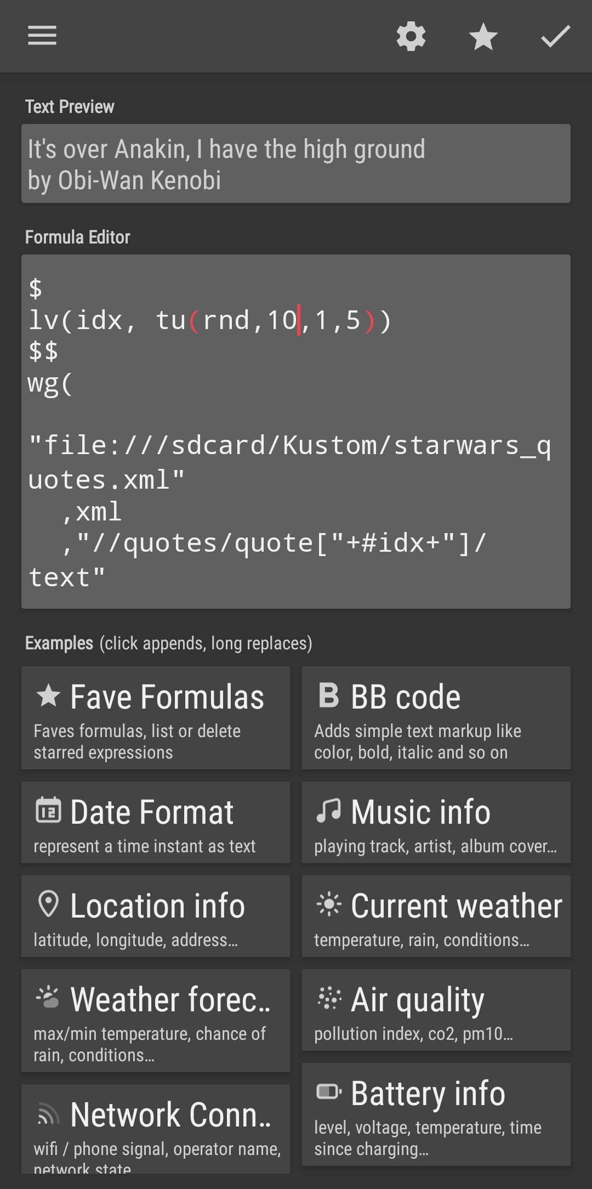The height and width of the screenshot is (1189, 592).
Task: Choose Battery info level and voltage description
Action: click(x=428, y=1138)
